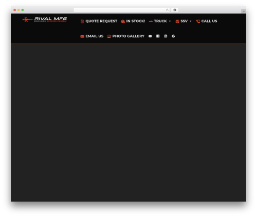Viewport: 257px width, 217px height.
Task: Maximize the browser with green button
Action: pos(23,10)
